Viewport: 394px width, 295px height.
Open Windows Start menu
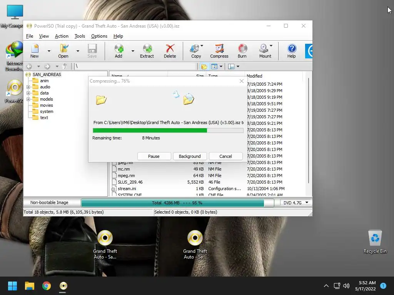tap(12, 286)
